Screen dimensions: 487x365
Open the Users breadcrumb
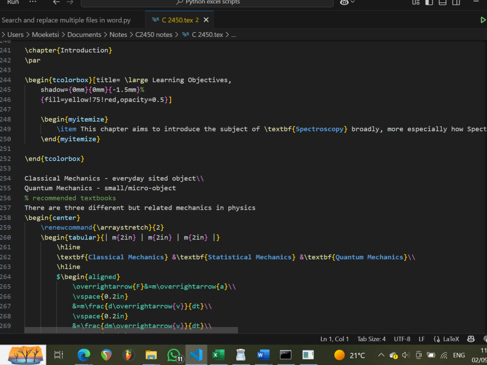(15, 35)
